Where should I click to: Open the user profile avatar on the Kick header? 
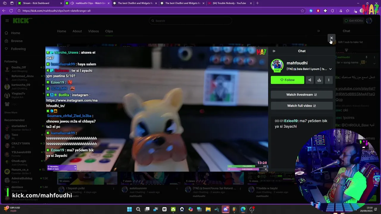pyautogui.click(x=369, y=21)
